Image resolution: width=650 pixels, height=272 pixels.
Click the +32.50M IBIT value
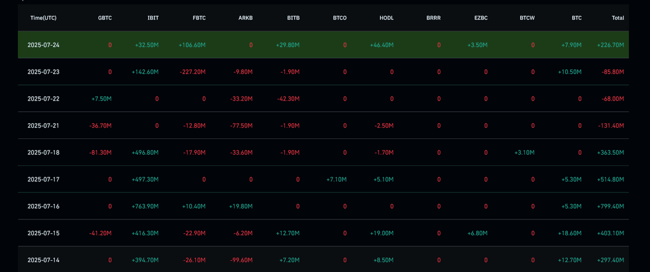tap(147, 45)
